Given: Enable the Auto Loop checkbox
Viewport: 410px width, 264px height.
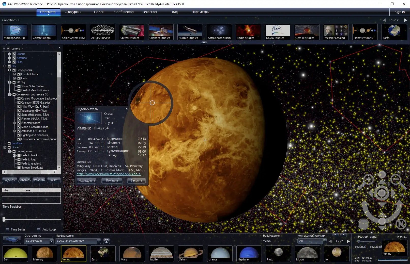Looking at the screenshot, I should point(39,229).
